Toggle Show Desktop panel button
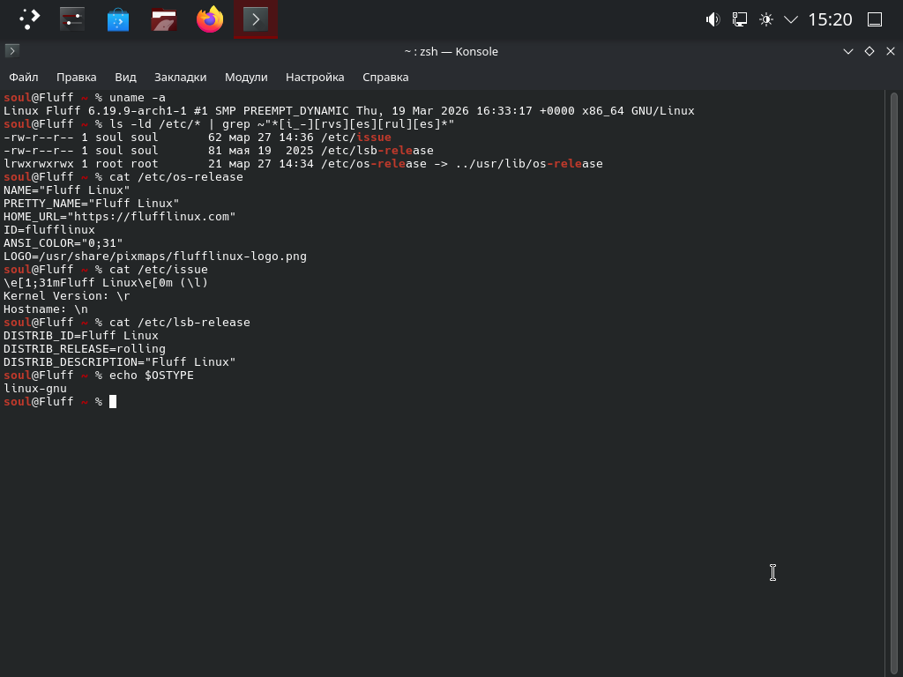 point(875,19)
